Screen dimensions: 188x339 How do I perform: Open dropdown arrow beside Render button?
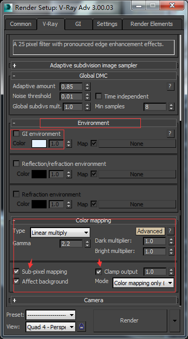175,320
